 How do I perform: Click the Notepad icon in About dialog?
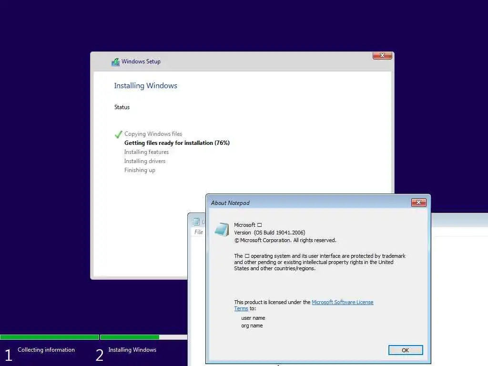click(x=222, y=230)
